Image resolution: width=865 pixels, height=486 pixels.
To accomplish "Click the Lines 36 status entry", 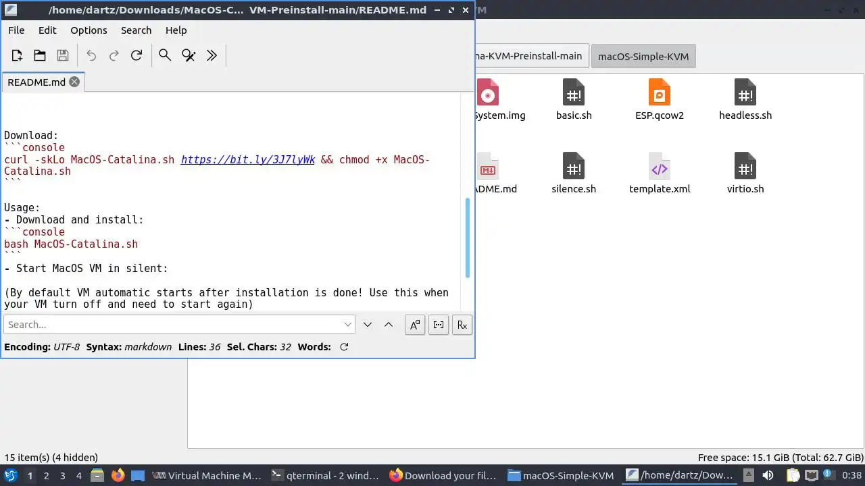I will [x=199, y=347].
